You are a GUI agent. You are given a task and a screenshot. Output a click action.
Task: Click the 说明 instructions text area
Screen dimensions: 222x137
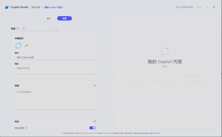pos(56,100)
